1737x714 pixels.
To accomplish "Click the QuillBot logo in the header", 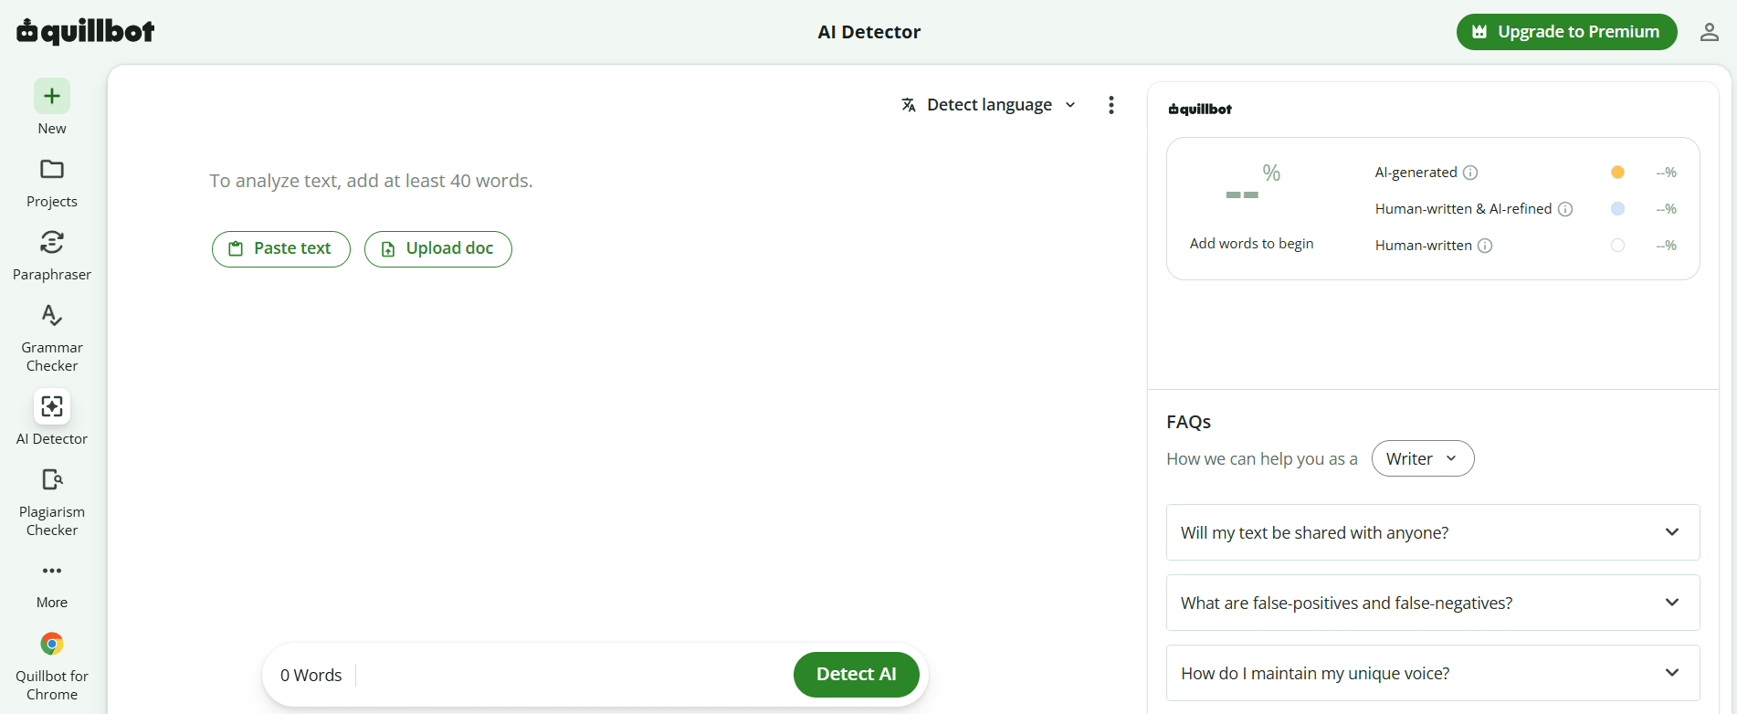I will pos(86,31).
